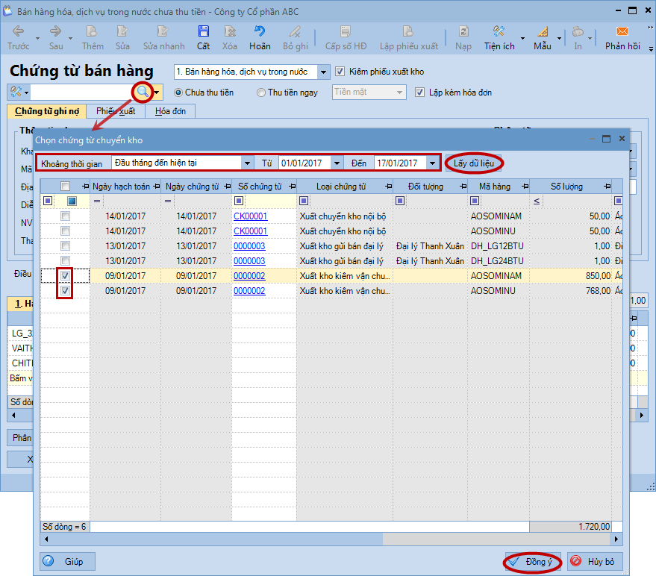Click the pin icon in Ngày hạch toán header
656x576 pixels.
(157, 187)
